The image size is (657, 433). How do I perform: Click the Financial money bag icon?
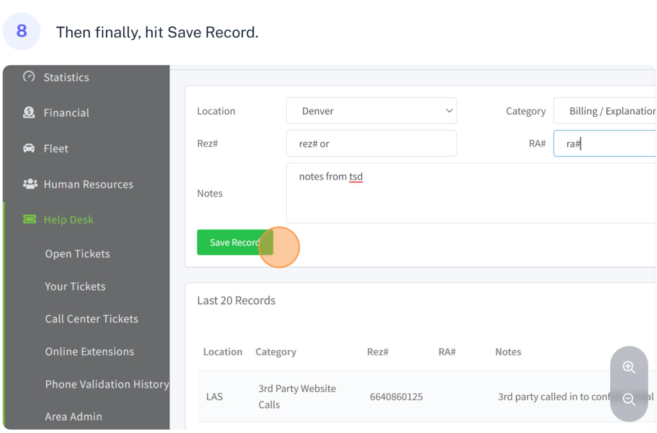(29, 112)
